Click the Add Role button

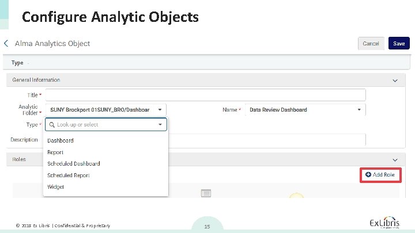(380, 175)
